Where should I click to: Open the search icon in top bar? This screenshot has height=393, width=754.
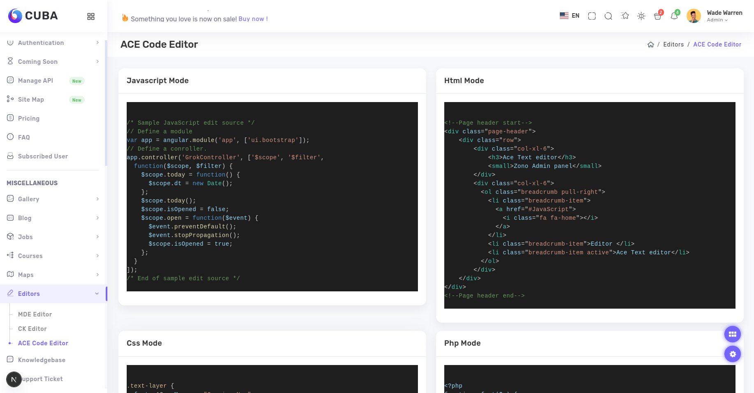click(x=608, y=16)
